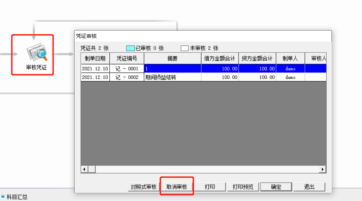Confirm with the 确定 button
362x201 pixels.
276,187
